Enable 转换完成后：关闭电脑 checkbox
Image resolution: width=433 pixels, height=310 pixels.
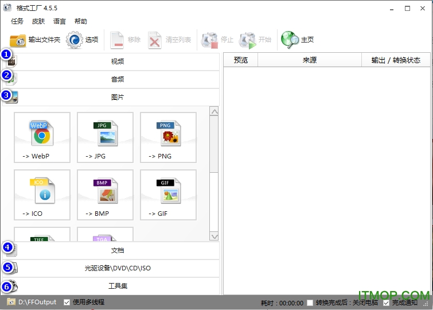(310, 303)
